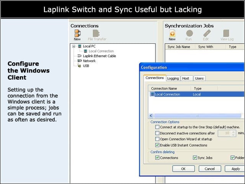
Task: Click the New sync job icon
Action: pyautogui.click(x=172, y=33)
